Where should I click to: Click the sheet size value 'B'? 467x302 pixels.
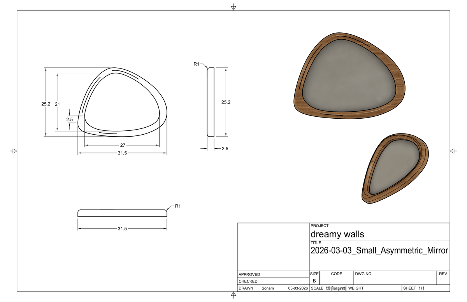[x=314, y=281]
